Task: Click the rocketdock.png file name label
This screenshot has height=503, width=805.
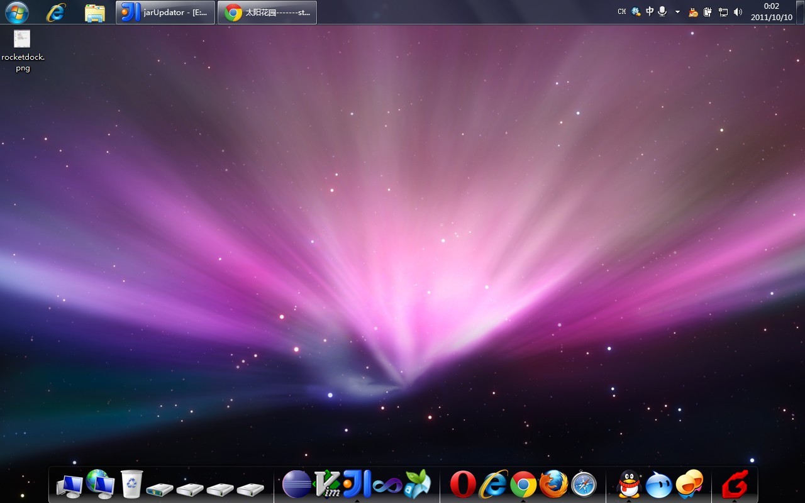Action: pos(23,62)
